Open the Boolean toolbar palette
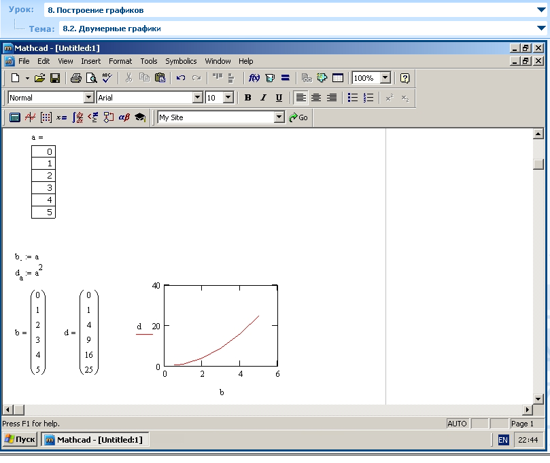 tap(93, 117)
